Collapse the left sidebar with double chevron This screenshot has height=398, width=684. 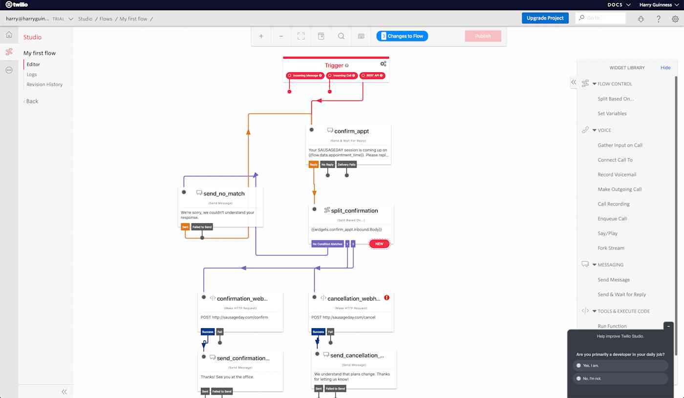(64, 392)
